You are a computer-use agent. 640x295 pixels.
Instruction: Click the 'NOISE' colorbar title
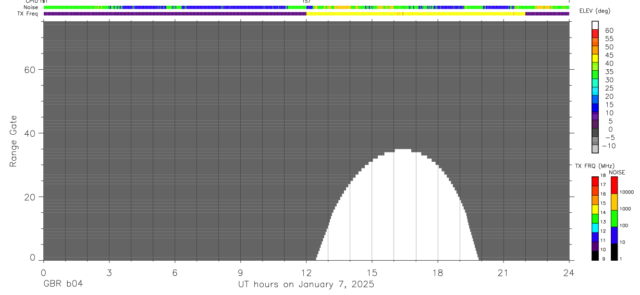coord(617,172)
